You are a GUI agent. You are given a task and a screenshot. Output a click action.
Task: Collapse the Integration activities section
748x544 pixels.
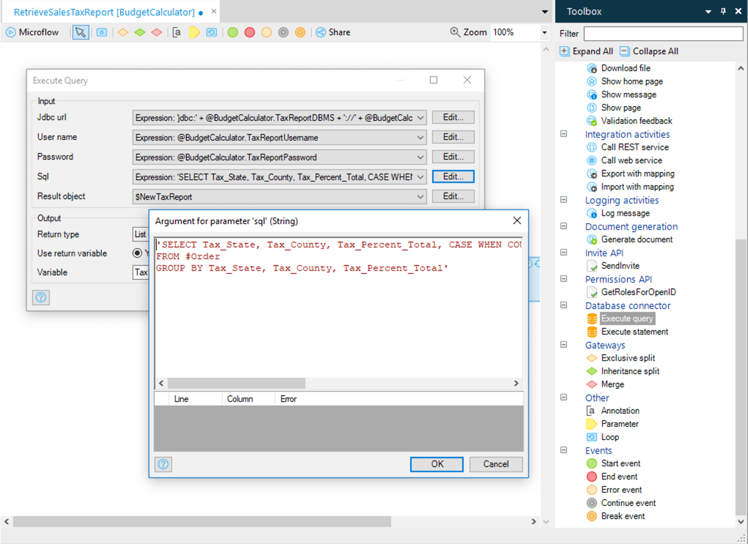pos(563,134)
